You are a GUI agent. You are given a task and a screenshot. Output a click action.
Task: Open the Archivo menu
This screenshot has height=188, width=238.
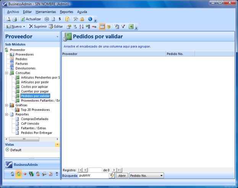tap(13, 12)
